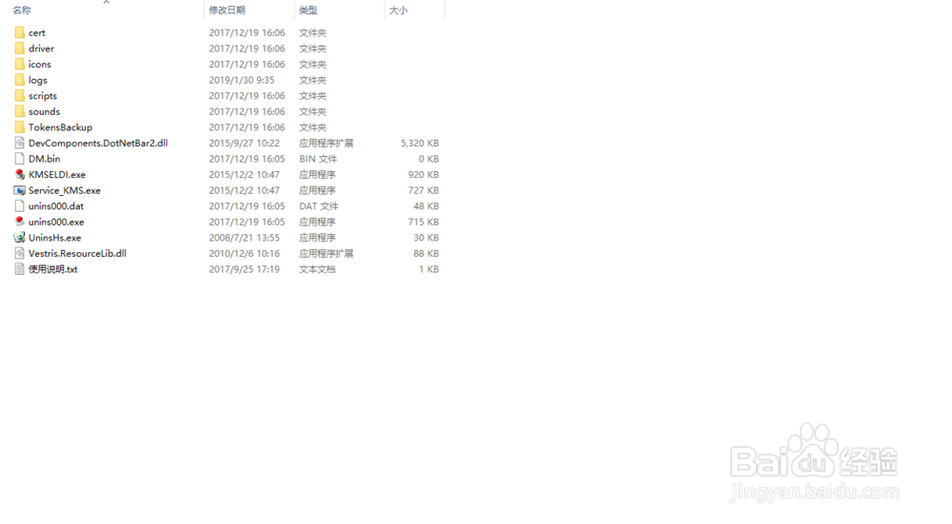Select the unins000.dat file icon
The height and width of the screenshot is (524, 952).
pos(19,205)
